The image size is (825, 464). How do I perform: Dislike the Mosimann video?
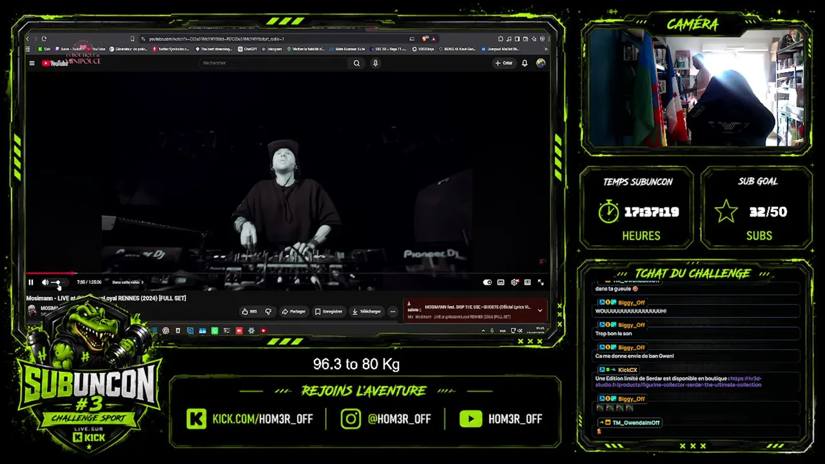pos(268,311)
